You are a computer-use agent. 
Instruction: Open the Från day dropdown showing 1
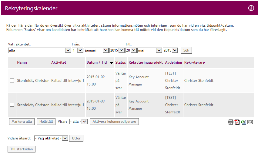click(x=78, y=50)
